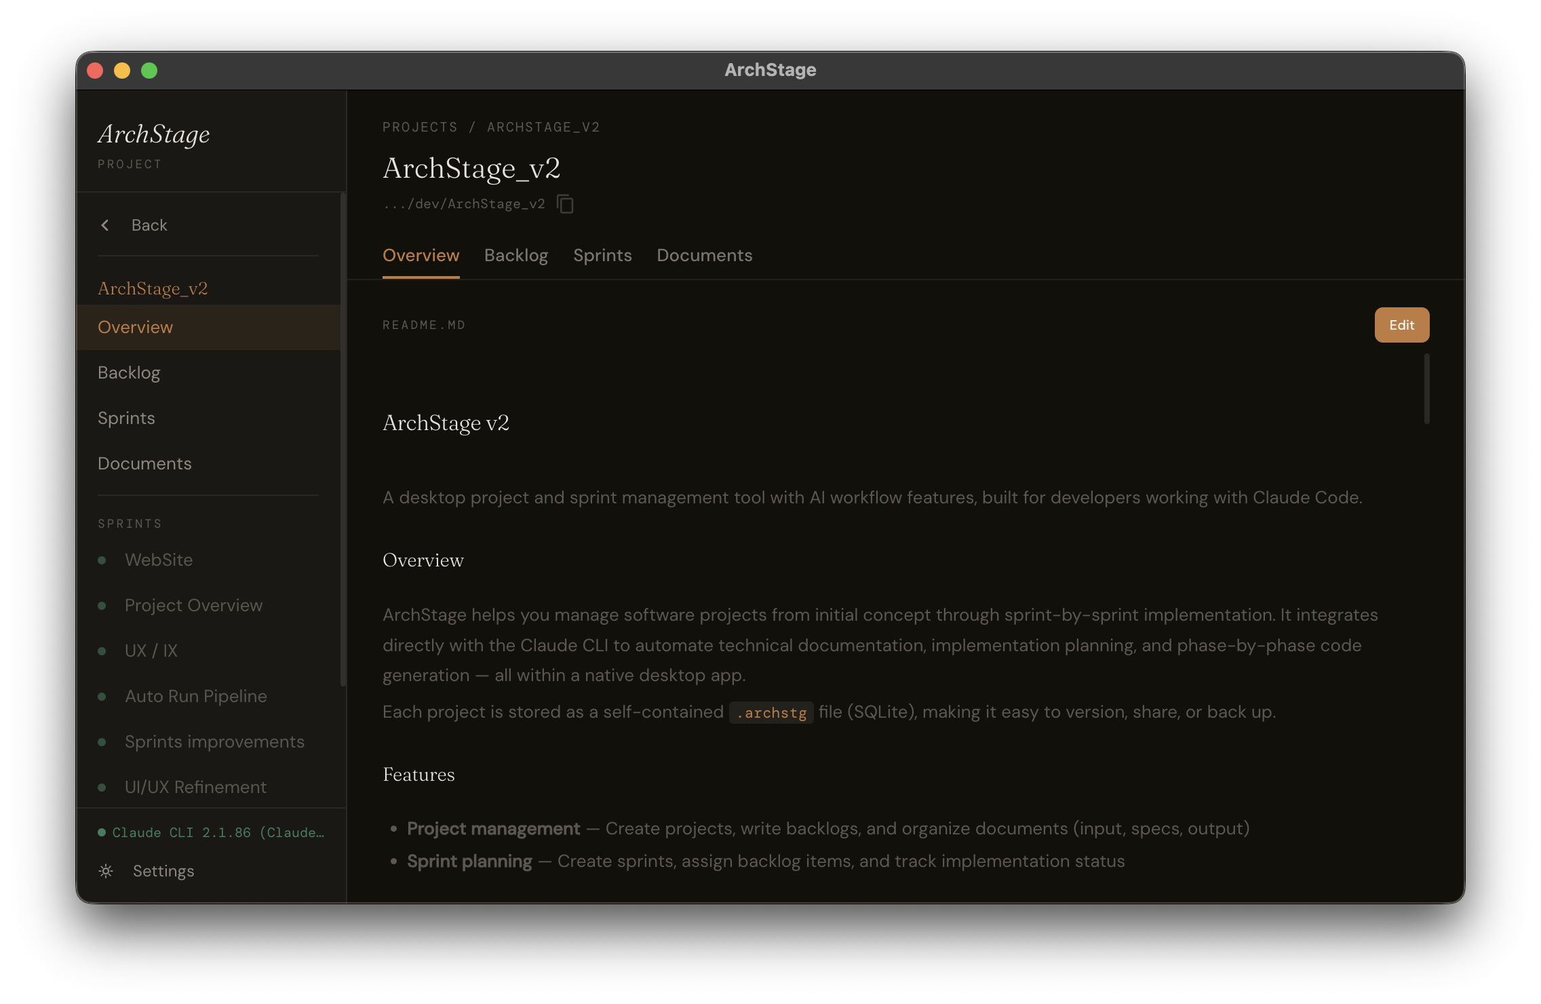Image resolution: width=1541 pixels, height=1004 pixels.
Task: Select the ArchStage_v2 project in the sidebar
Action: click(x=153, y=288)
